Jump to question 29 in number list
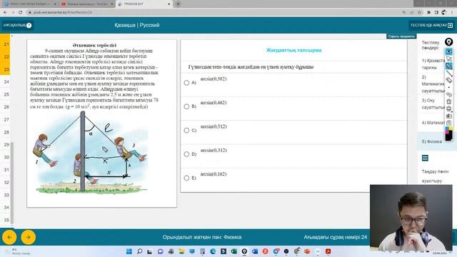This screenshot has width=457, height=257. (6, 144)
